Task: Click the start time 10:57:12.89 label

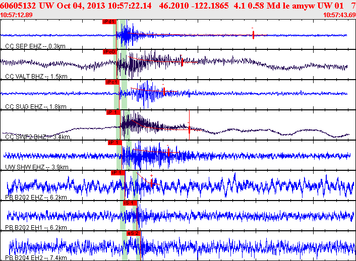Action: (16, 15)
